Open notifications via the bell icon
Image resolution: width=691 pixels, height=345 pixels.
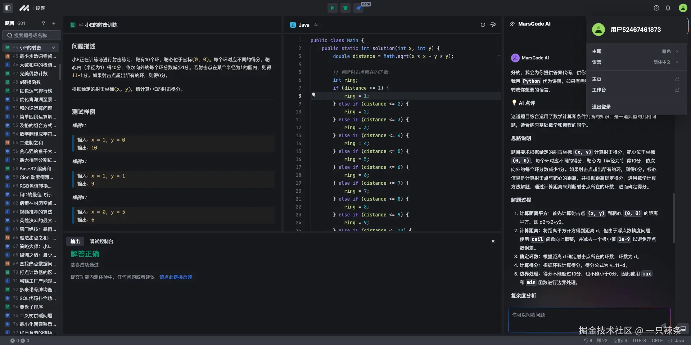(668, 8)
